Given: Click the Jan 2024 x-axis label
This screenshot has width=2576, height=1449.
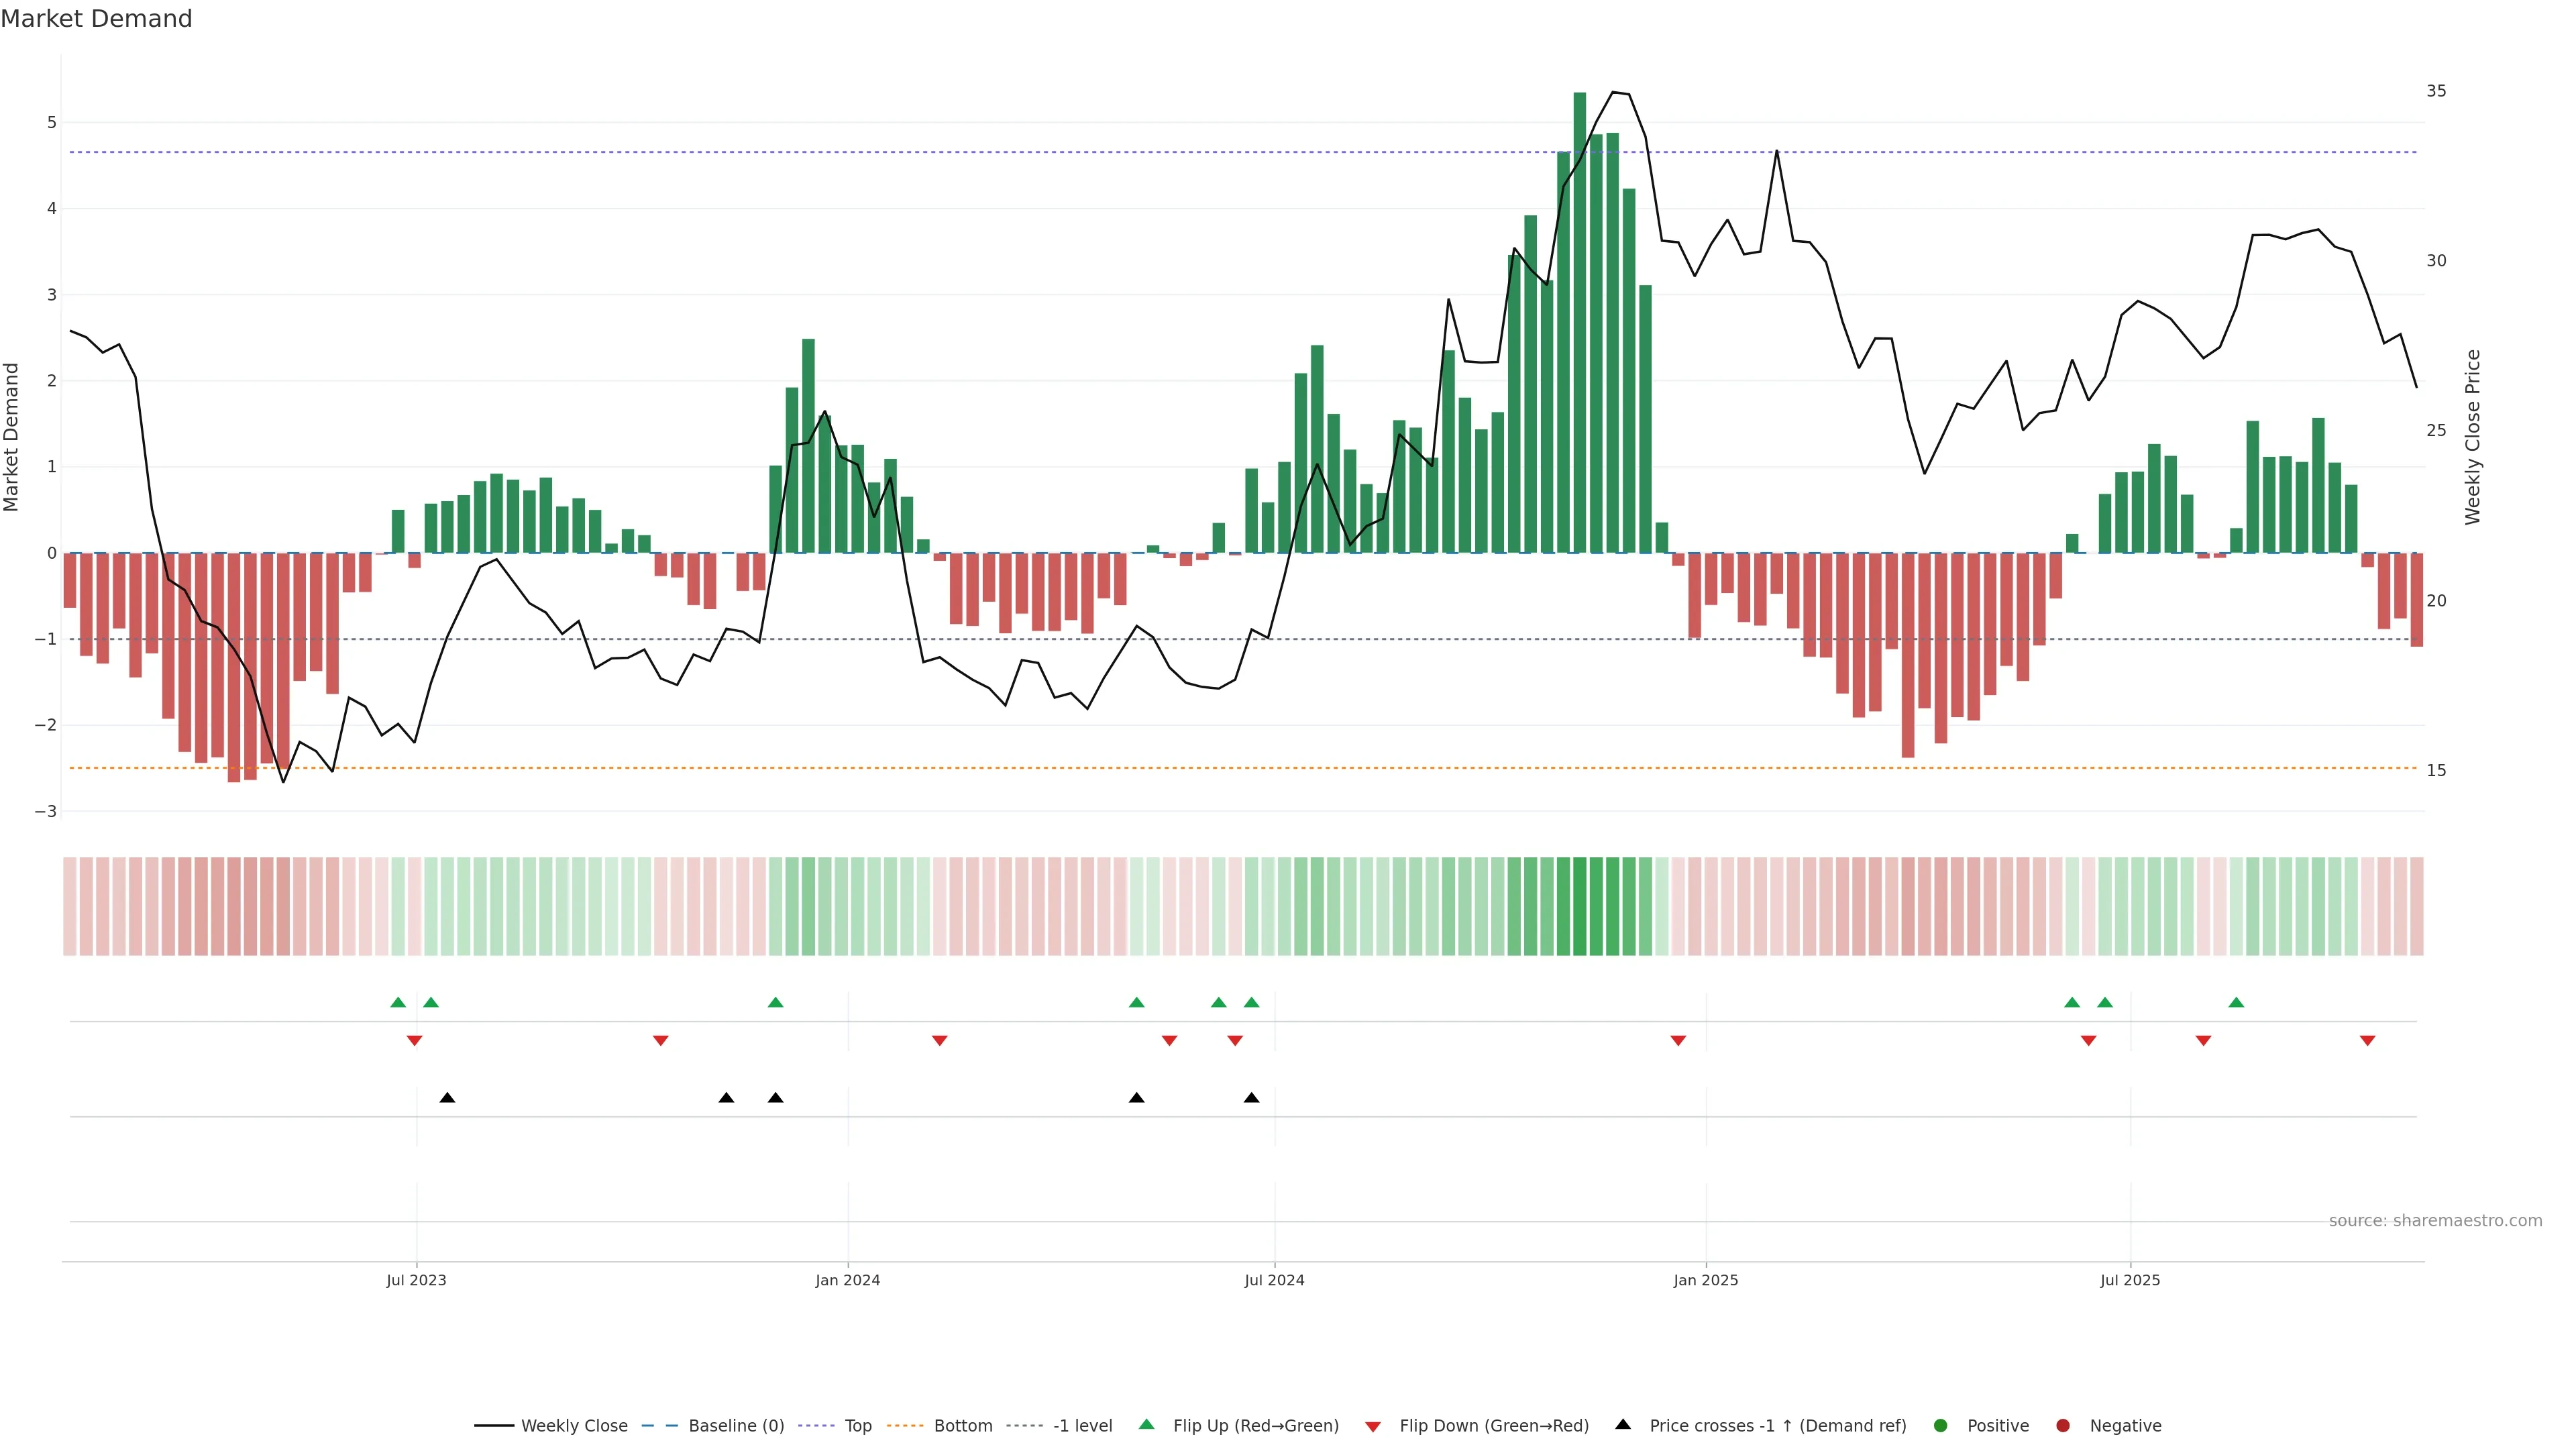Looking at the screenshot, I should tap(847, 1280).
